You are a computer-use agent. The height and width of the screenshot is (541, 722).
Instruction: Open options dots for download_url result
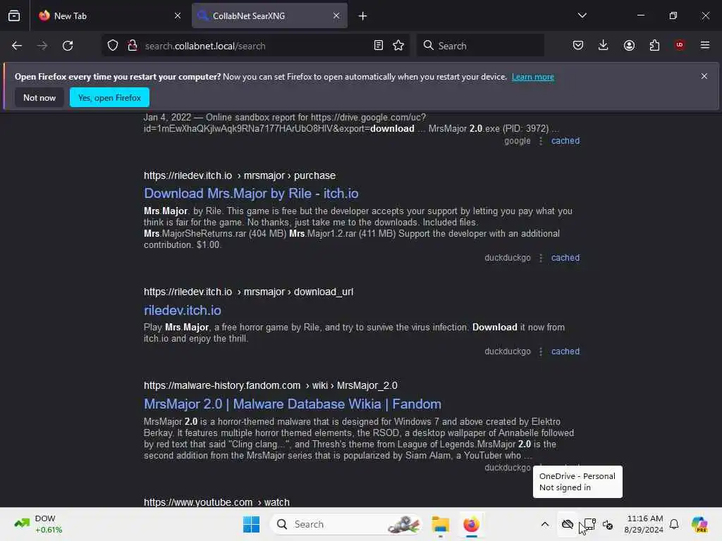pyautogui.click(x=541, y=352)
